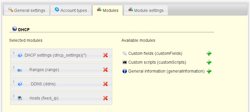Click the reorder handle on DDNS row
250x112 pixels.
click(14, 81)
